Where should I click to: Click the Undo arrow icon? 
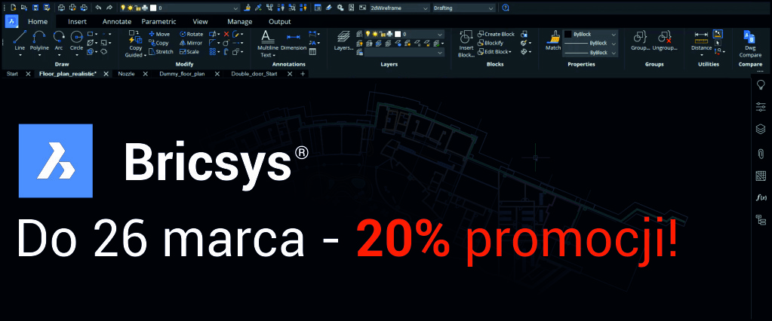click(x=98, y=8)
